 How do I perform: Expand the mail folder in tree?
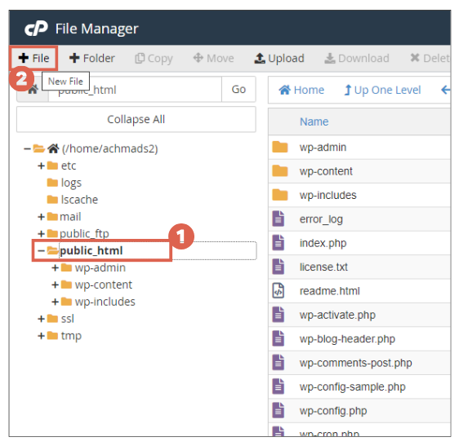pos(42,217)
